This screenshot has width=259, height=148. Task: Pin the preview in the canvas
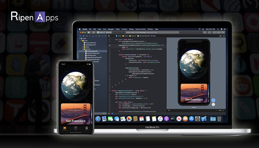169,110
